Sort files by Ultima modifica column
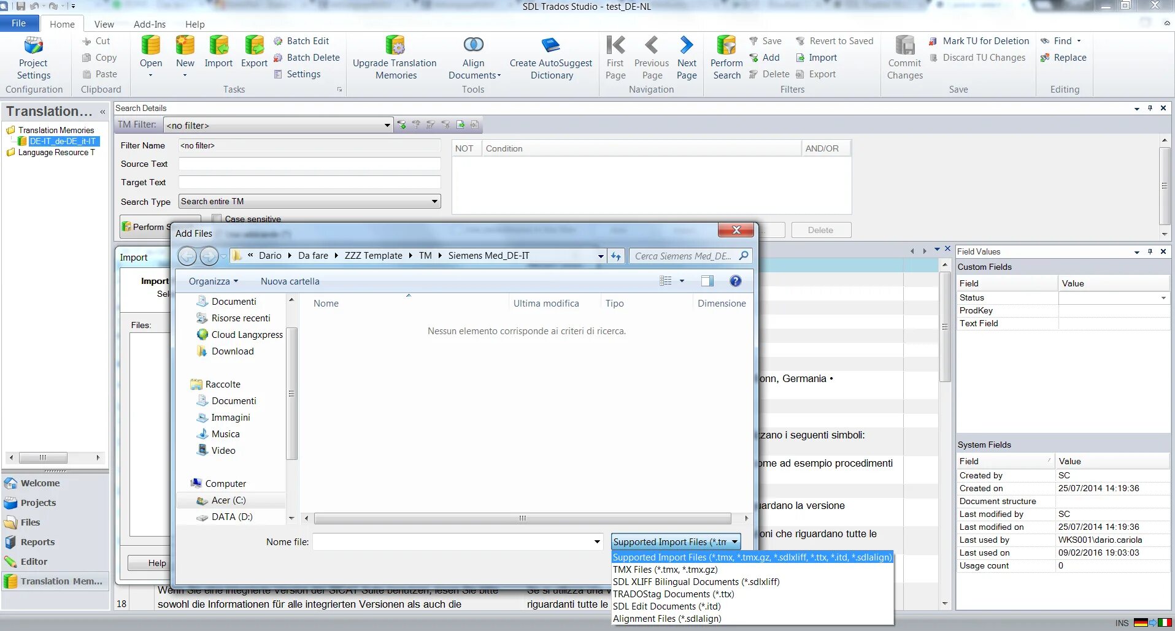 [x=546, y=304]
